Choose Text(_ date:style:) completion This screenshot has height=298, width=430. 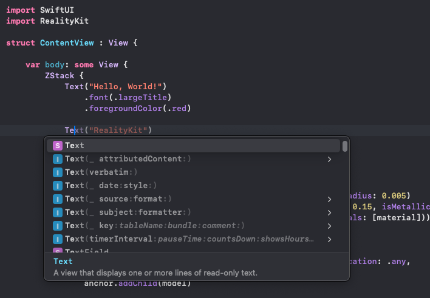tap(193, 186)
